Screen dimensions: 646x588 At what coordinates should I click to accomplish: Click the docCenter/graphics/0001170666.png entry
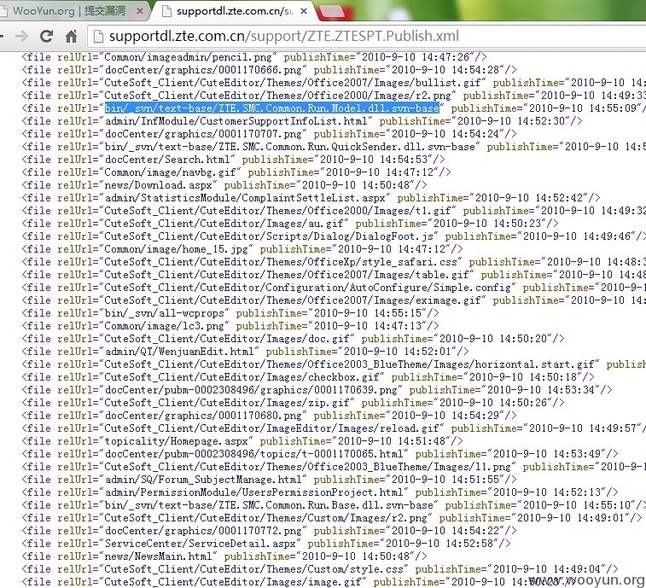tap(269, 70)
